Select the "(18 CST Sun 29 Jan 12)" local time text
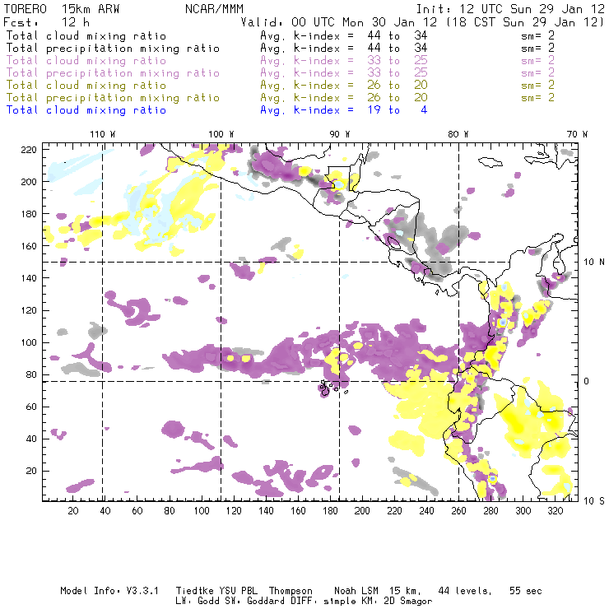The image size is (609, 609). click(x=525, y=22)
